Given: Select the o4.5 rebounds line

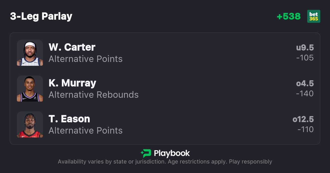Looking at the screenshot, I should click(x=305, y=83).
